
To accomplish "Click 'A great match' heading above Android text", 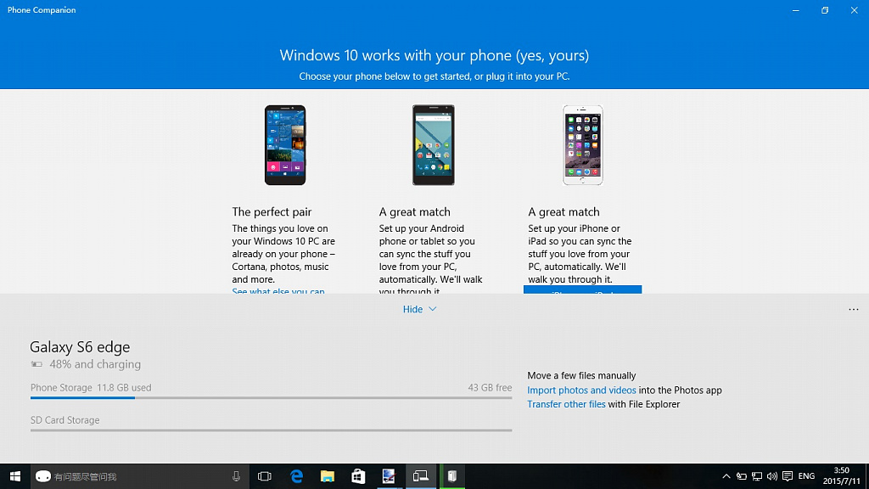I will click(414, 211).
